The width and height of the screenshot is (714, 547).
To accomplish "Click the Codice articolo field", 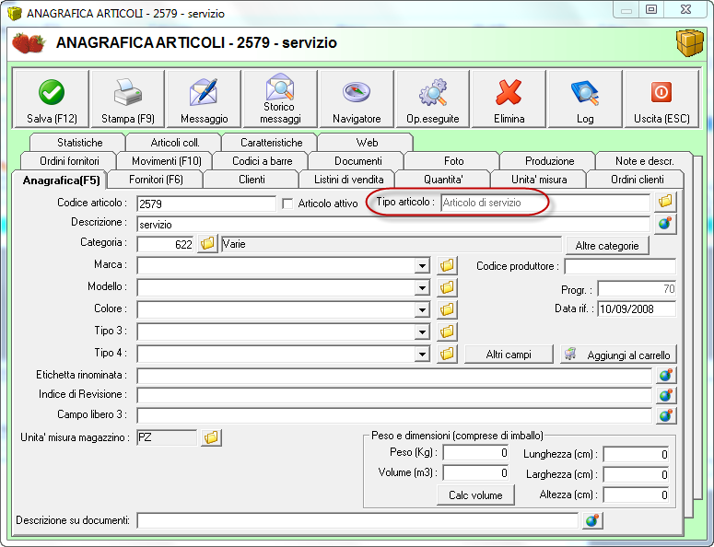I will [205, 204].
